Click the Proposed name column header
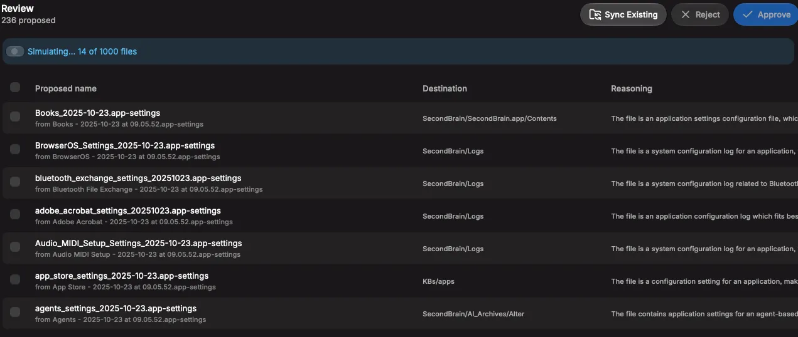The image size is (798, 337). 66,88
